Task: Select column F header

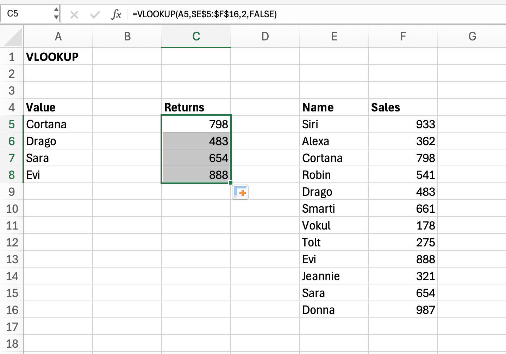Action: pyautogui.click(x=403, y=37)
